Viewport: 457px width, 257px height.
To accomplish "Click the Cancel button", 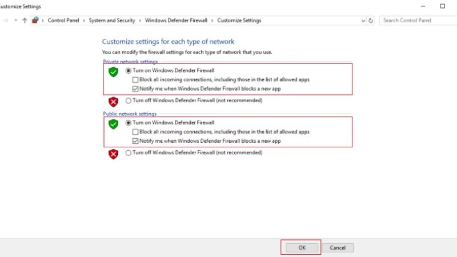I will (x=338, y=248).
